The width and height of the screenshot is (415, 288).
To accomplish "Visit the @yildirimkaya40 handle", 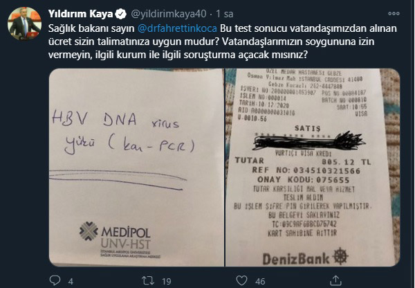I will (169, 14).
